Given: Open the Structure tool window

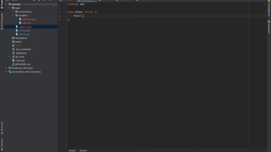Looking at the screenshot, I should (x=2, y=128).
